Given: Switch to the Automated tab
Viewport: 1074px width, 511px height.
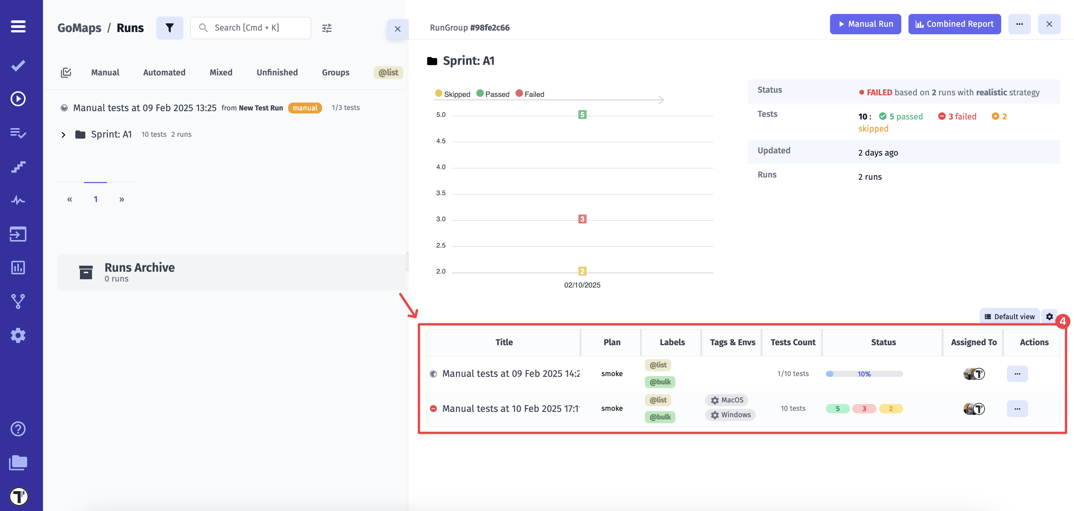Looking at the screenshot, I should coord(164,72).
